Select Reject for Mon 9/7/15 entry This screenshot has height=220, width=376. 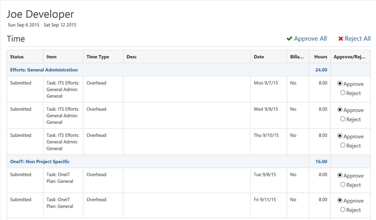343,93
